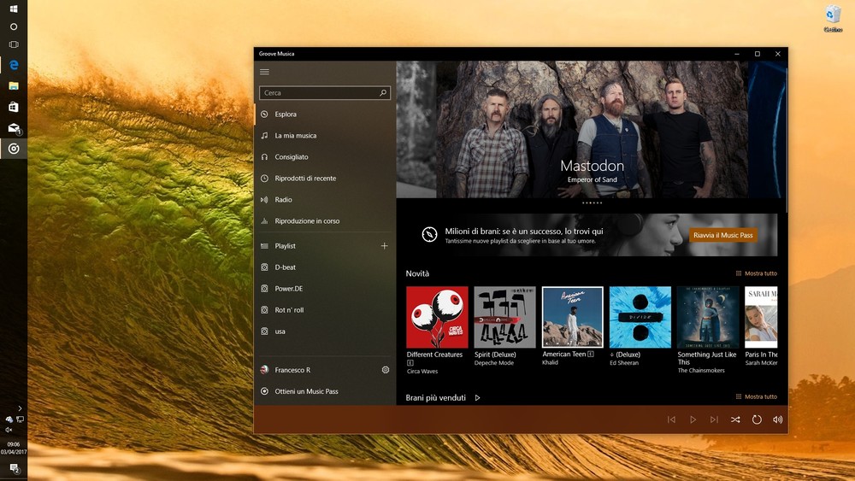Open Riprodotti di recente
The width and height of the screenshot is (855, 481).
point(324,178)
